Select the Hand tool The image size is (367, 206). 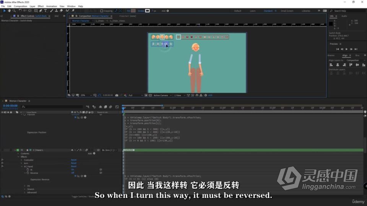pyautogui.click(x=9, y=11)
